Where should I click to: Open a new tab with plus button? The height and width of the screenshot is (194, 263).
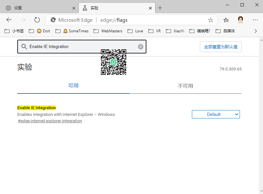[x=160, y=8]
